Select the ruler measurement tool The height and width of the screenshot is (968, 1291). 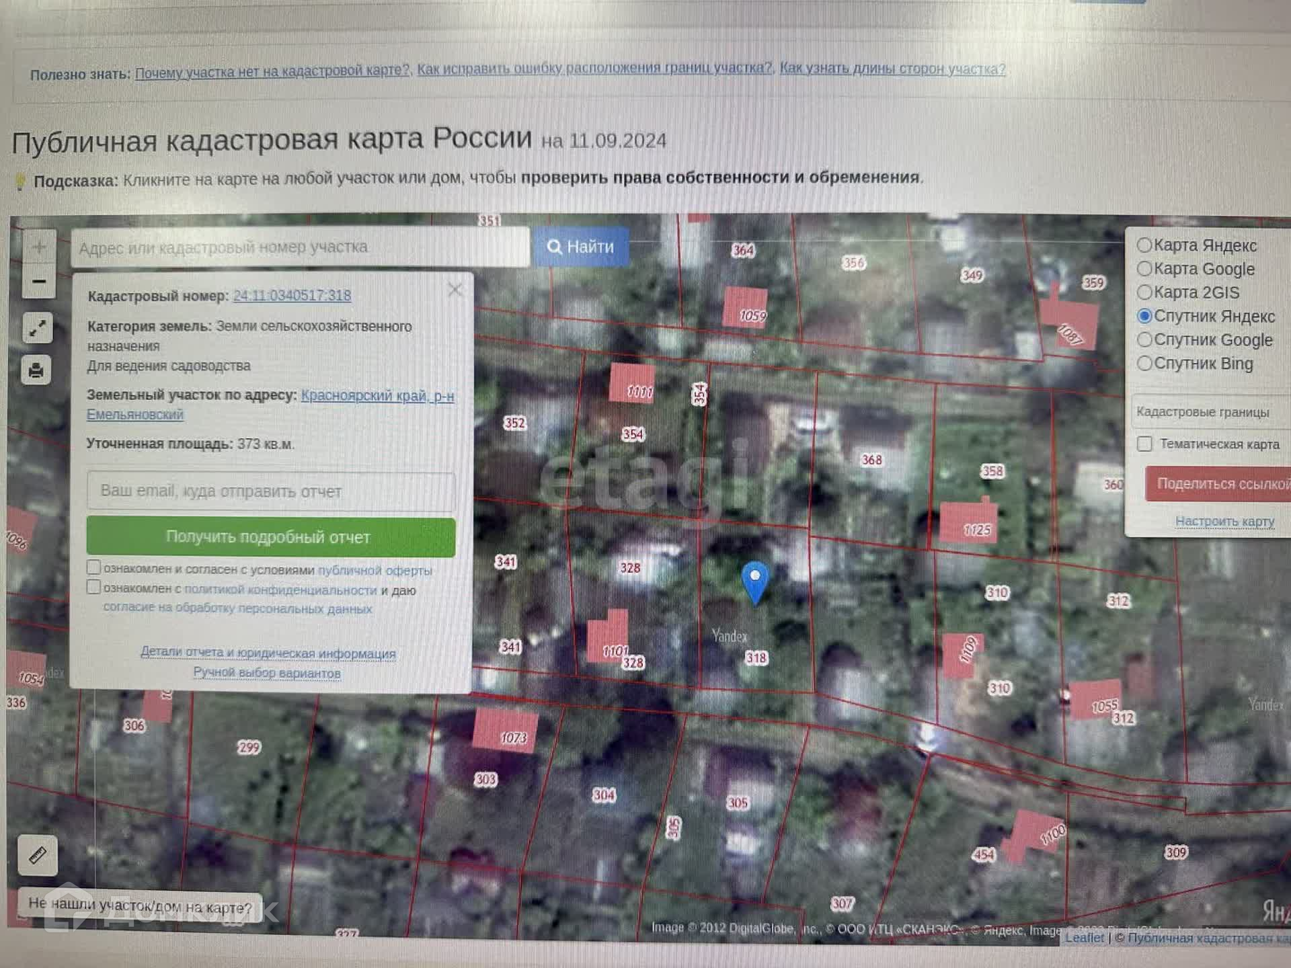(38, 855)
